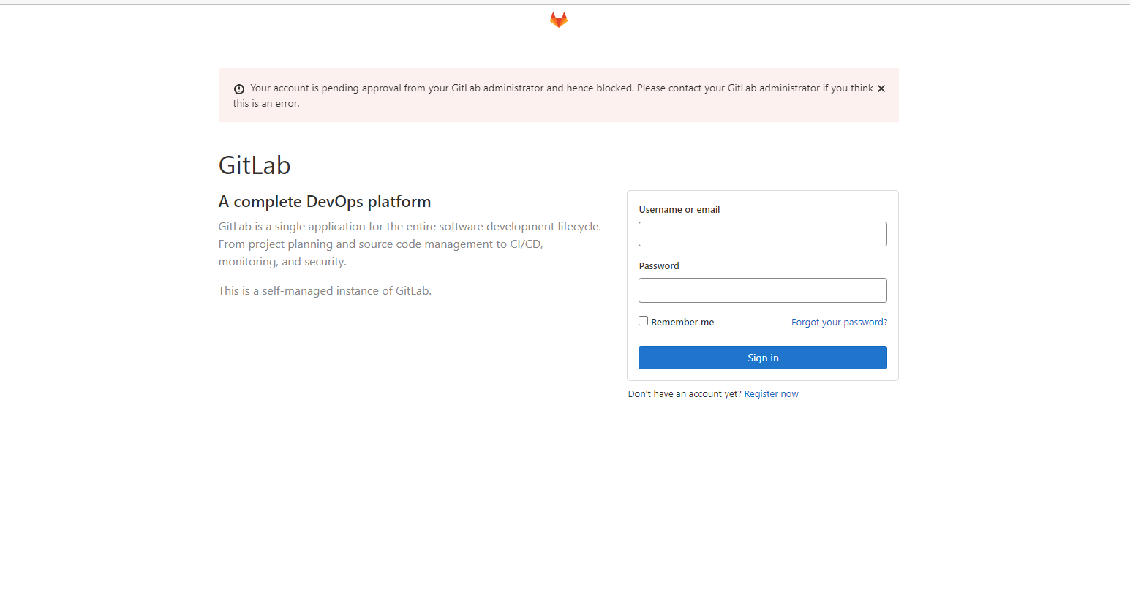Enable the Remember me checkbox
Screen dimensions: 1130x607
pyautogui.click(x=643, y=321)
